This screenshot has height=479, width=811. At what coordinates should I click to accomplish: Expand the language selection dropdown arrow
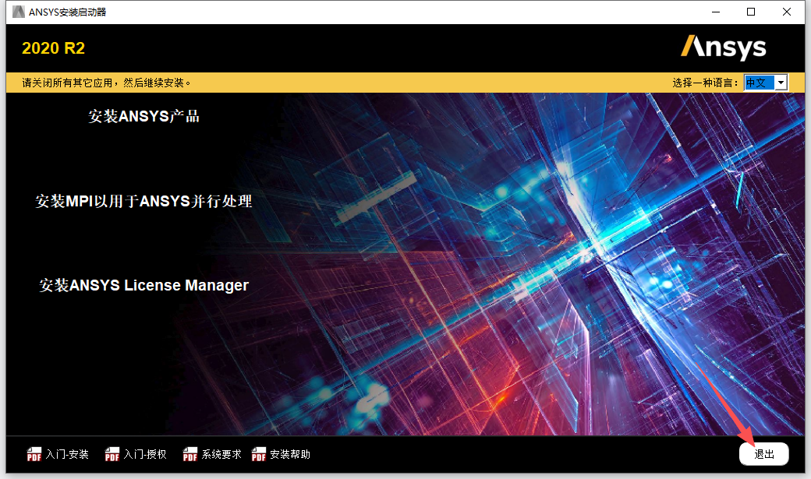click(x=780, y=81)
